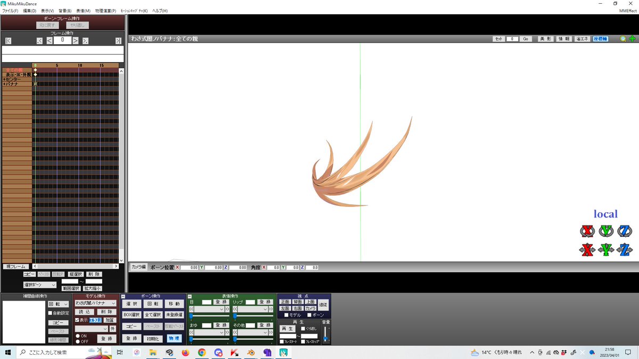Image resolution: width=639 pixels, height=359 pixels.
Task: Click next lip morph (>>) button
Action: coord(271,309)
